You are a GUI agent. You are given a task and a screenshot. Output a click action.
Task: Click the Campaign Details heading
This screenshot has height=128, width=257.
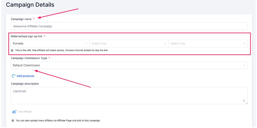[30, 5]
